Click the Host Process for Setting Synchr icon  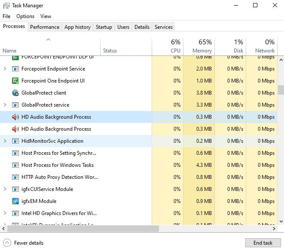tap(15, 153)
